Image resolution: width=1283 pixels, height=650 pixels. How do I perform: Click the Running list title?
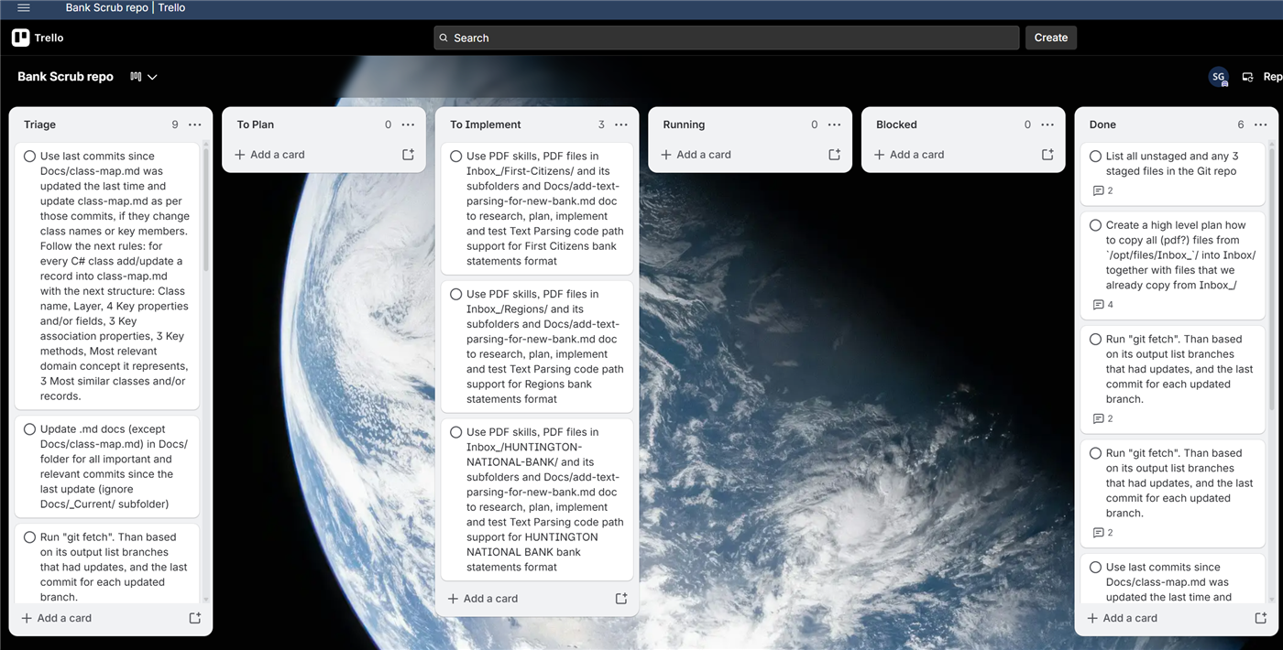[x=684, y=125]
